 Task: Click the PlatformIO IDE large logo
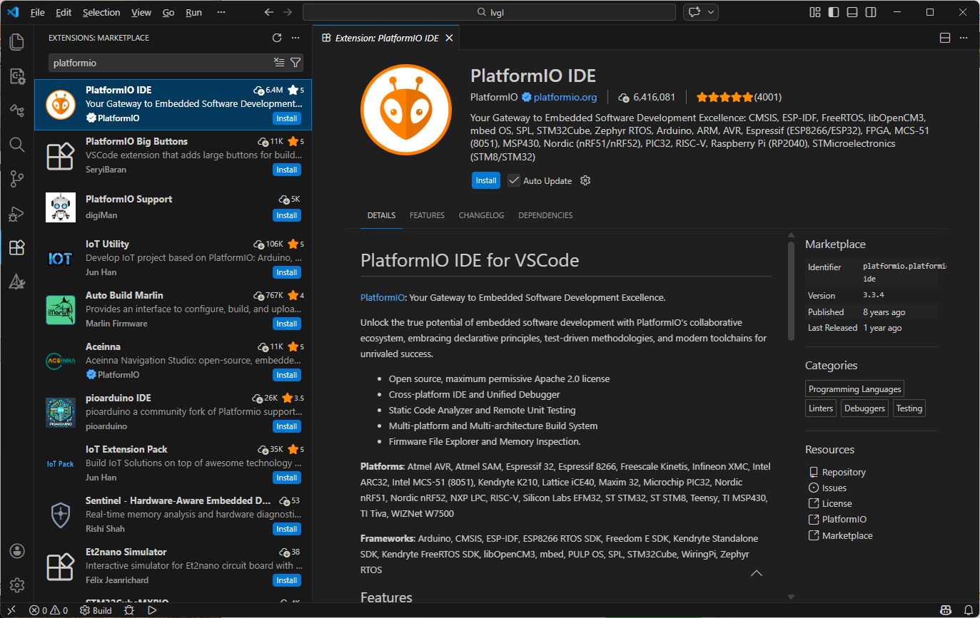point(406,108)
